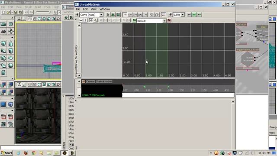The height and width of the screenshot is (156, 277).
Task: Click loop start marker on timeline
Action: pos(145,87)
